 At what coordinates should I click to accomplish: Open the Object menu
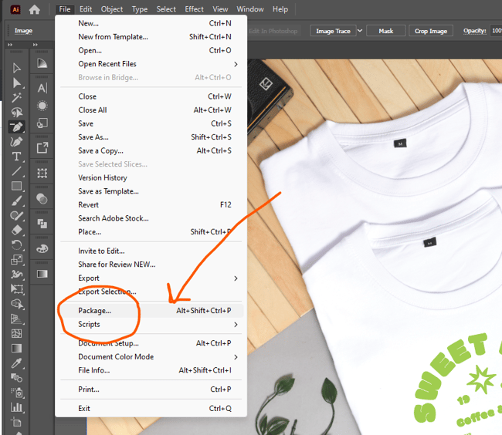click(112, 9)
